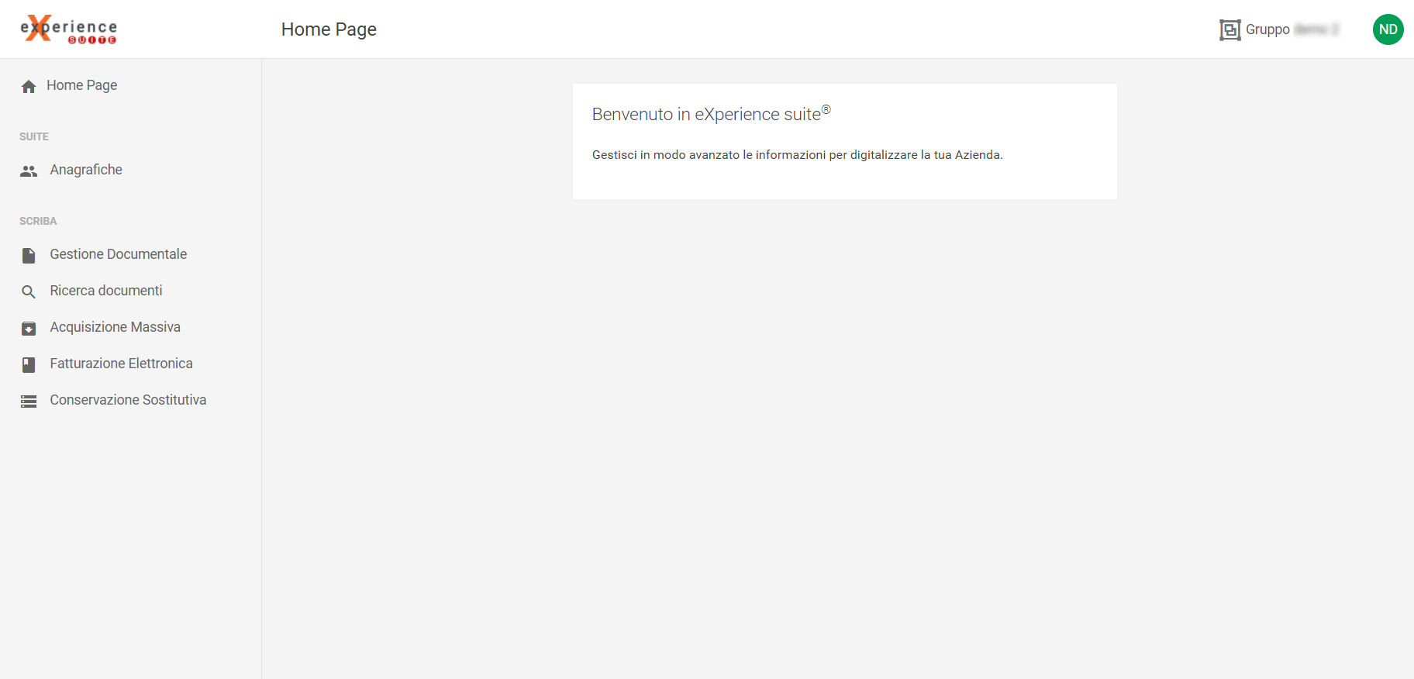The height and width of the screenshot is (679, 1414).
Task: Click the SUITE section label
Action: 34,136
